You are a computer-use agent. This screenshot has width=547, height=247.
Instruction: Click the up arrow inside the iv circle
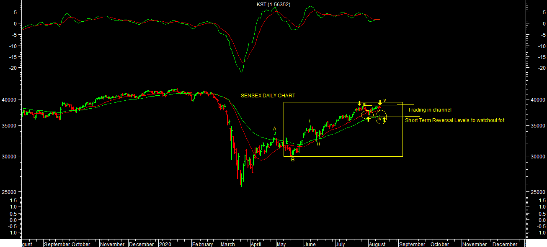coord(384,120)
